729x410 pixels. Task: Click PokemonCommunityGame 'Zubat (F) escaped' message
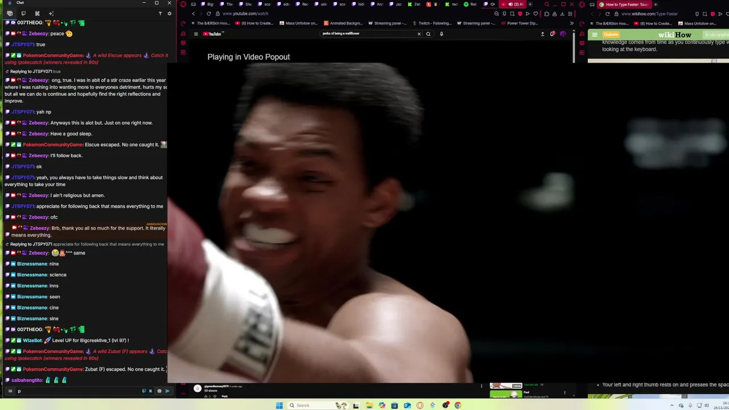pyautogui.click(x=85, y=370)
